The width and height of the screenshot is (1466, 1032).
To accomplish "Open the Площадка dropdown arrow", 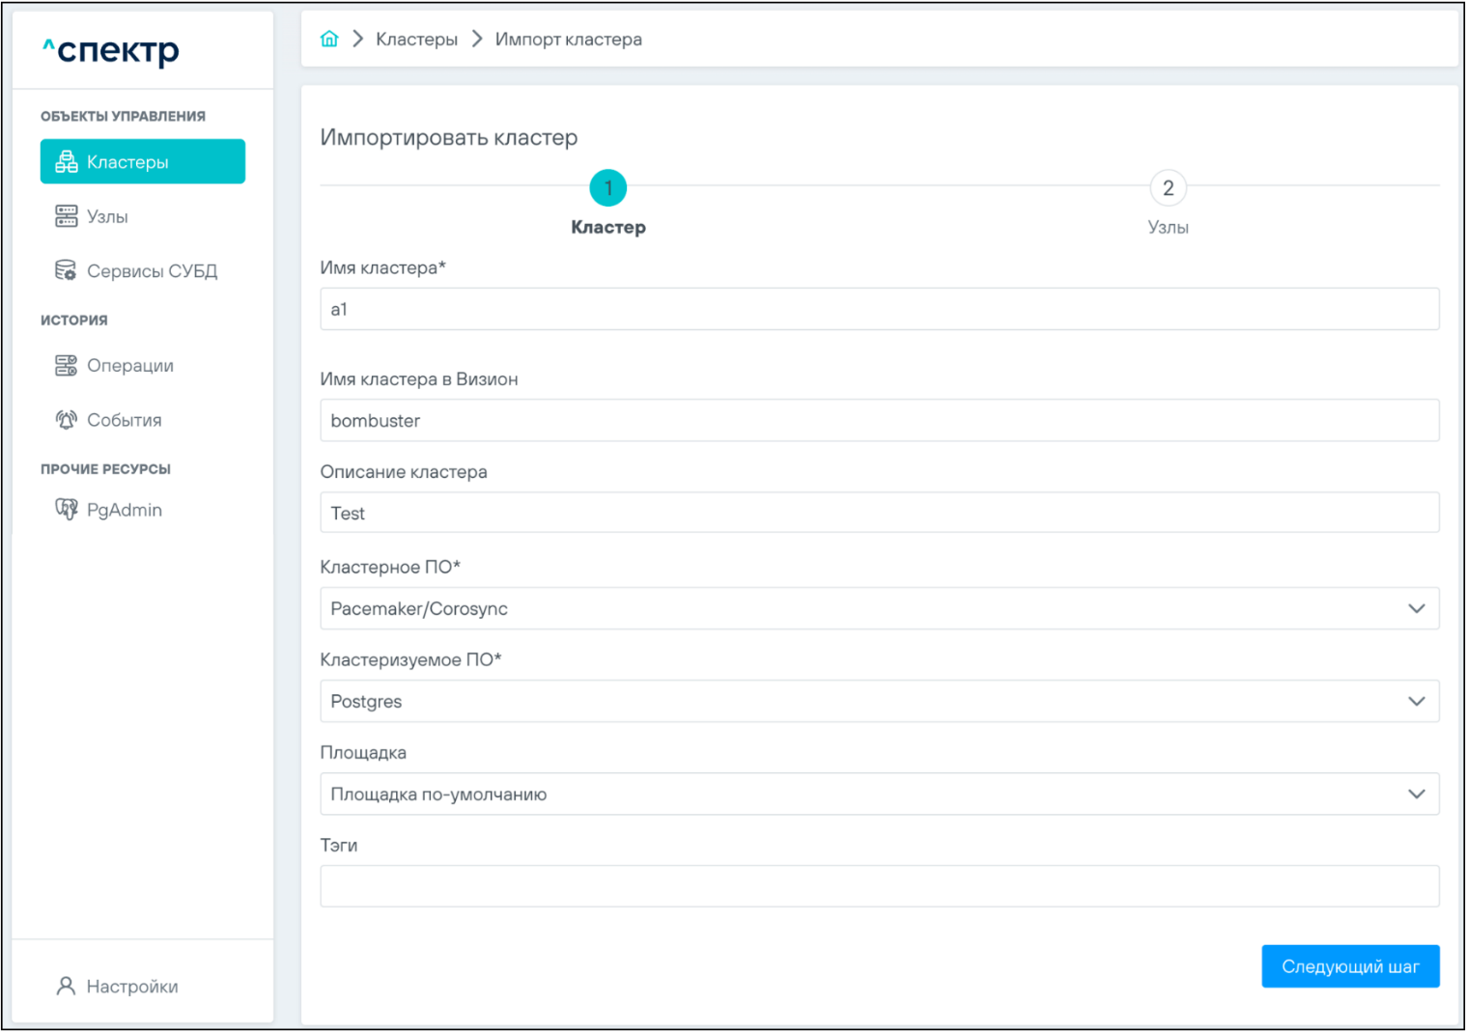I will (1416, 795).
